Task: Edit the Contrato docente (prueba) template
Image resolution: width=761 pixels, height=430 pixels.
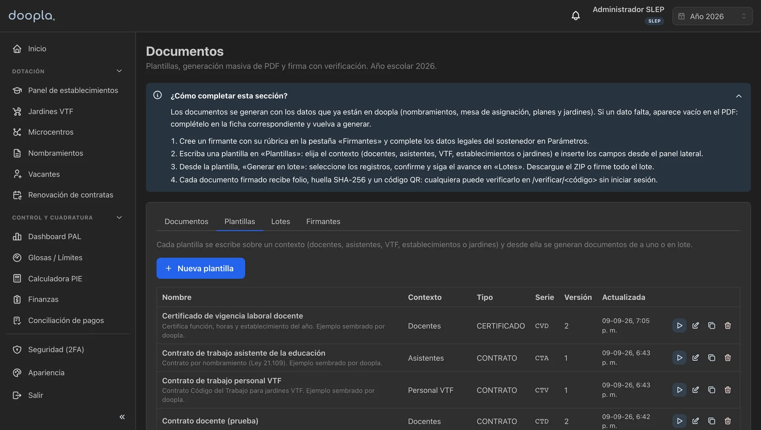Action: click(695, 421)
